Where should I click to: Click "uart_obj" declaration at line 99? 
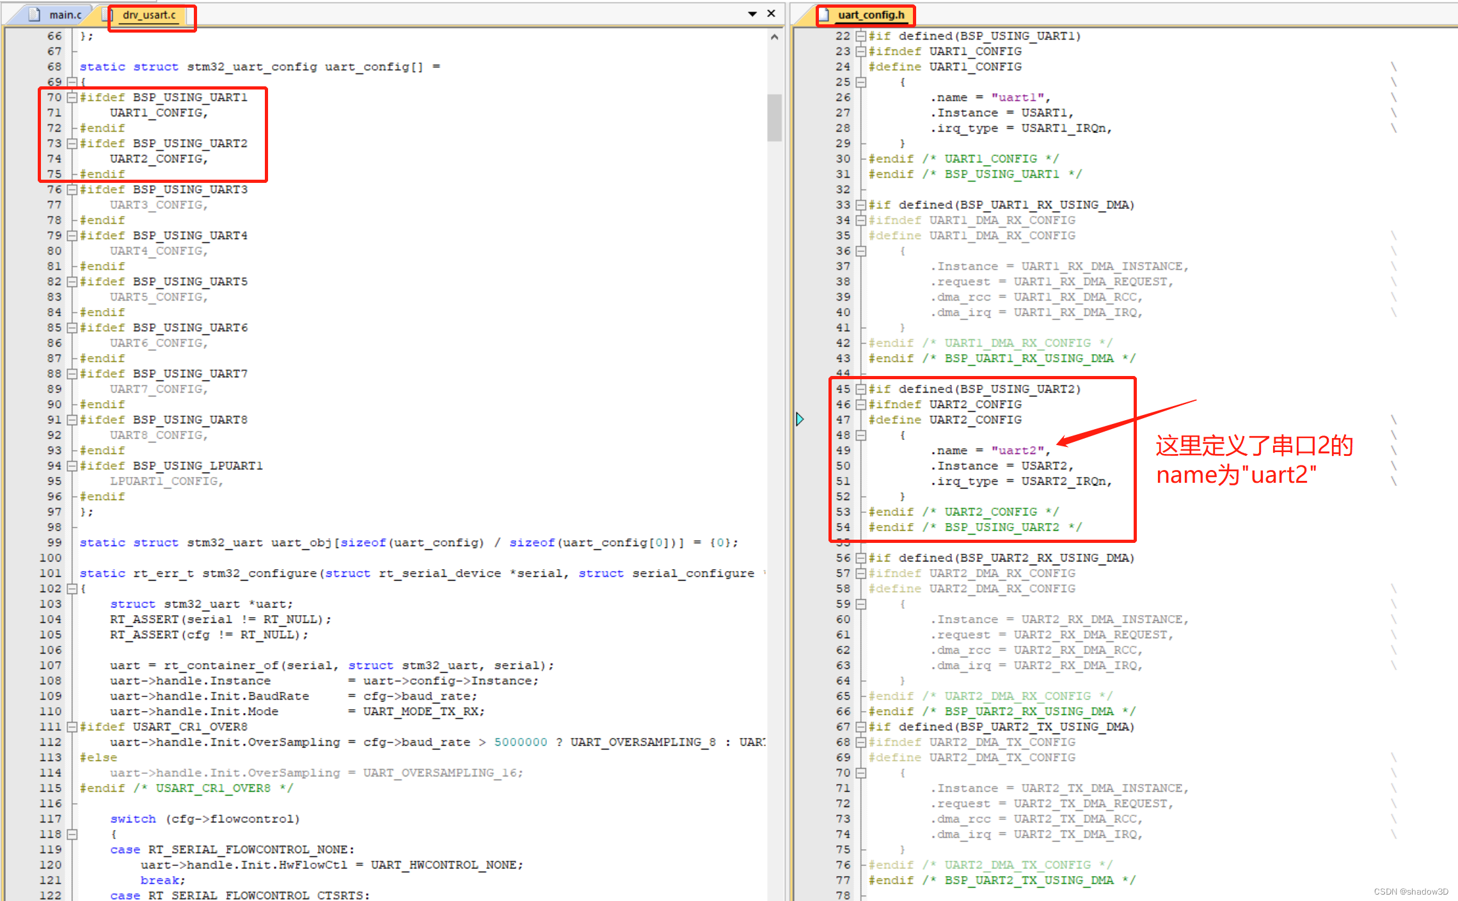(301, 542)
